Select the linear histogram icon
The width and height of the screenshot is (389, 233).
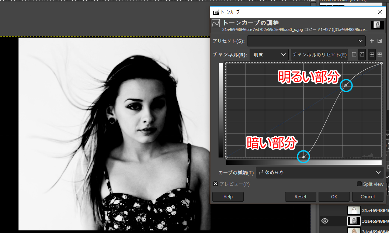coord(372,54)
